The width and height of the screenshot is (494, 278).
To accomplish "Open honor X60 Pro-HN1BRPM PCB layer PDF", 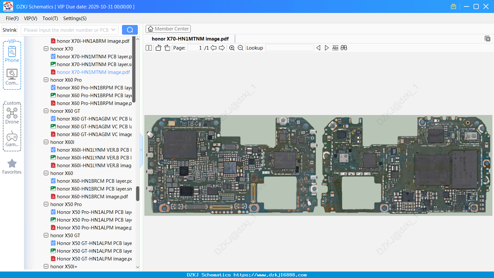I will click(91, 88).
